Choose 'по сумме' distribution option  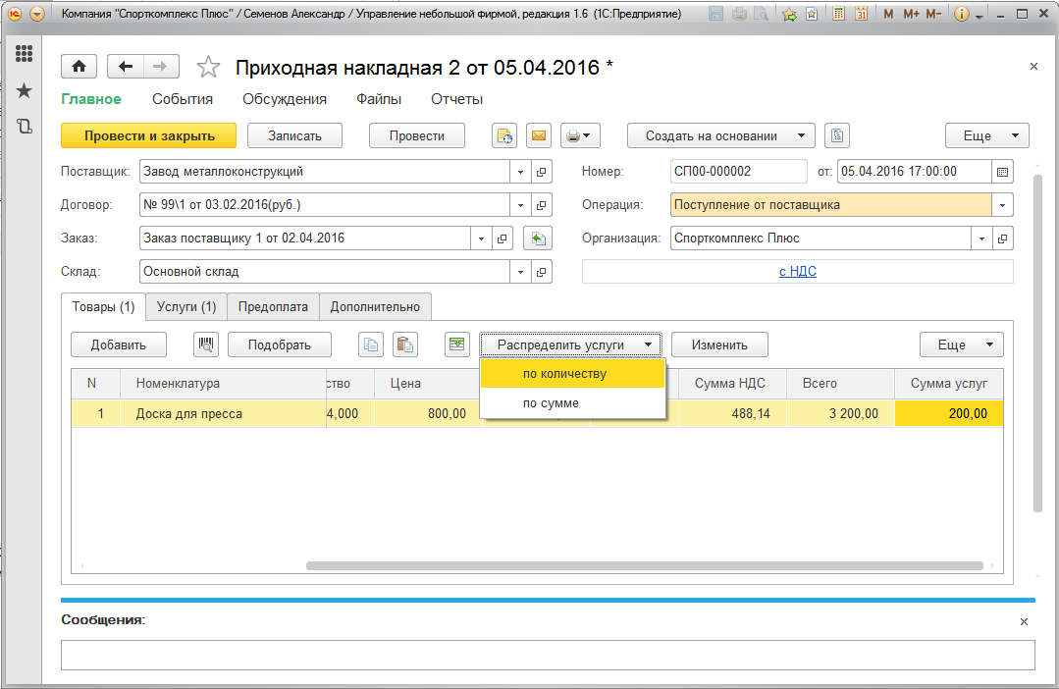point(551,403)
